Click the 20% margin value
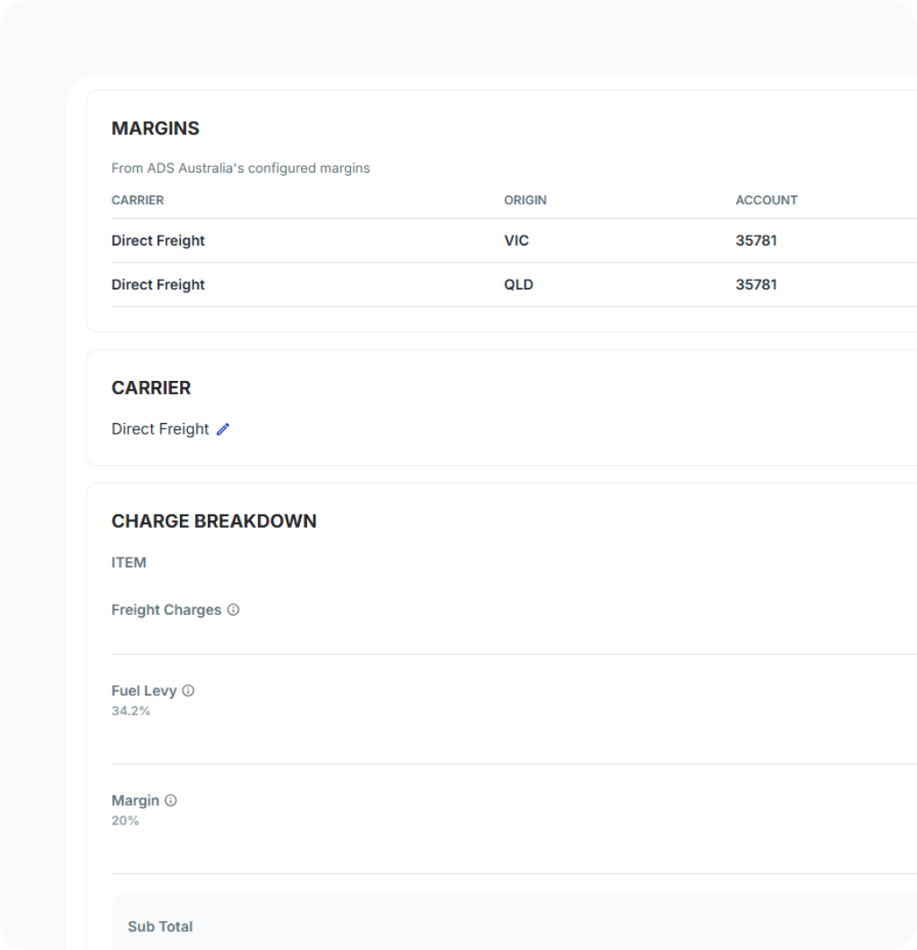Screen dimensions: 917x950 pos(125,820)
